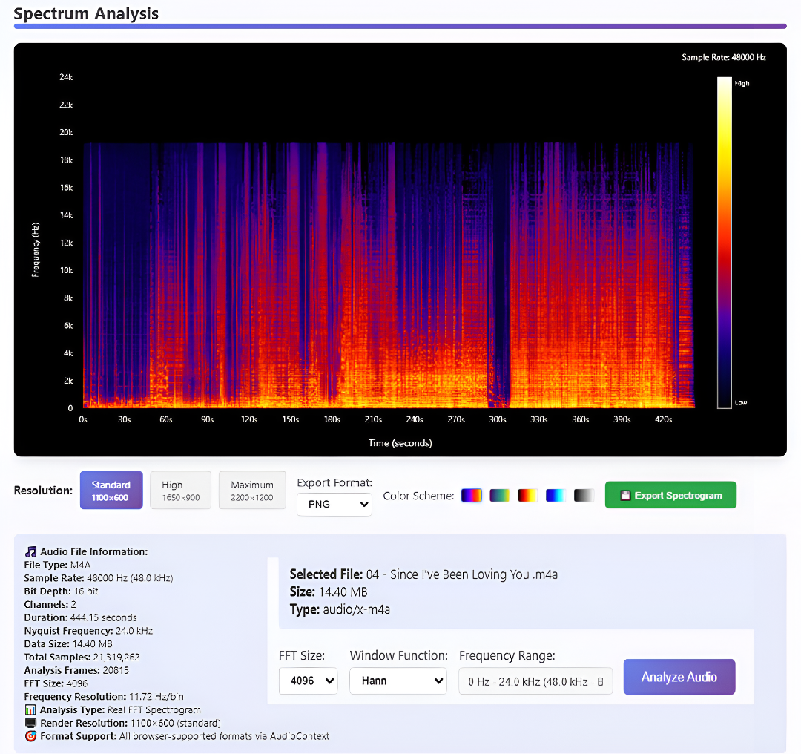Image resolution: width=801 pixels, height=754 pixels.
Task: Open the Export Format PNG dropdown
Action: [x=334, y=505]
